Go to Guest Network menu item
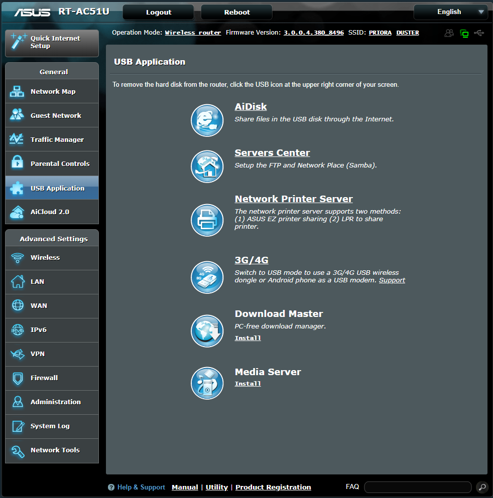Image resolution: width=493 pixels, height=498 pixels. tap(52, 116)
